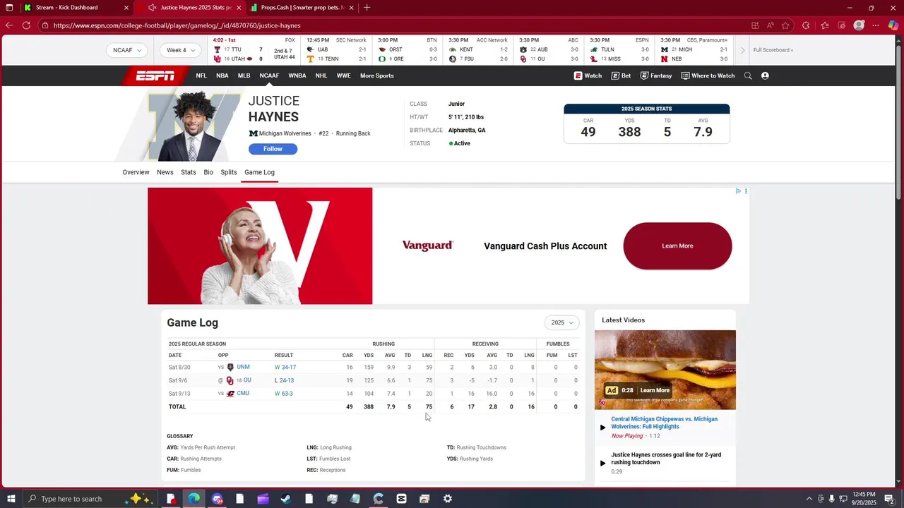Play the Central Michigan vs Michigan highlights video
This screenshot has width=904, height=508.
[602, 427]
